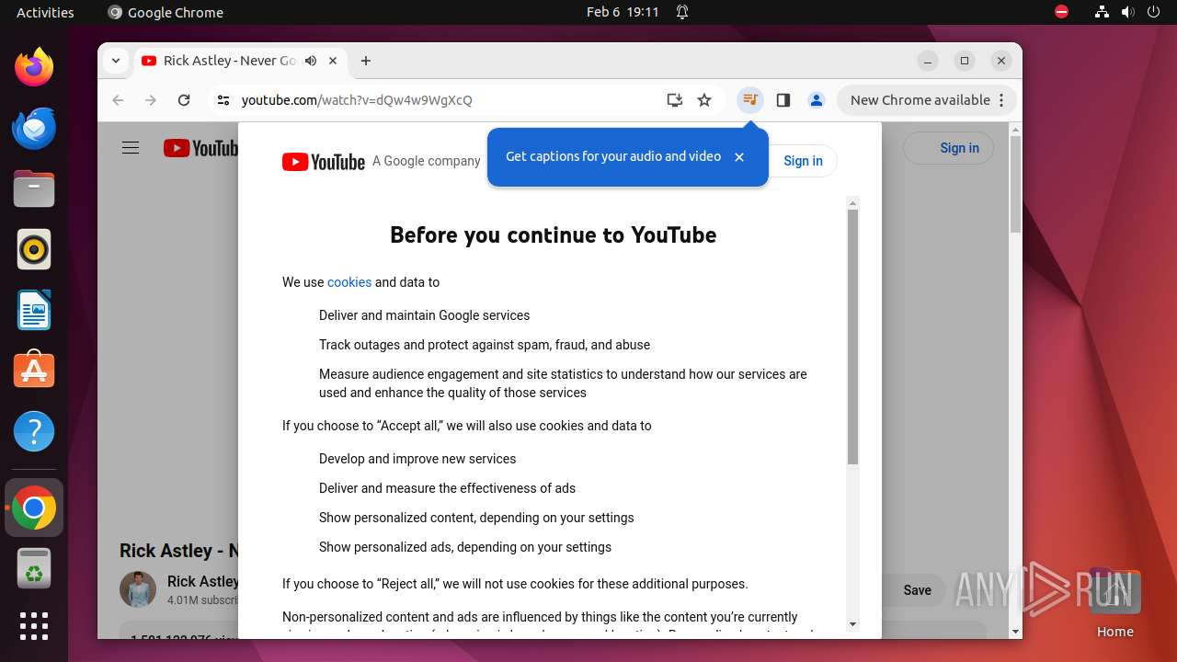Click the volume icon in system tray
Image resolution: width=1177 pixels, height=662 pixels.
(1128, 12)
